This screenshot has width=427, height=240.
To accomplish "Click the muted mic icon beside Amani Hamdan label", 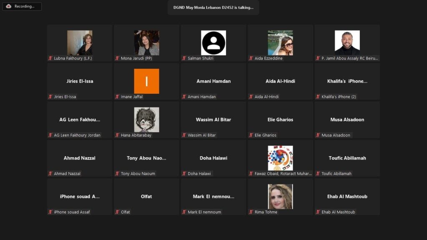I will [184, 97].
